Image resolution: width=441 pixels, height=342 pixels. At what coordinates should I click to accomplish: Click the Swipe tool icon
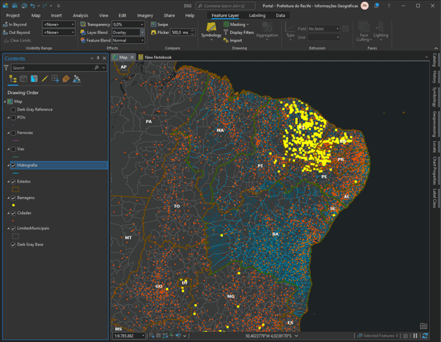[154, 24]
